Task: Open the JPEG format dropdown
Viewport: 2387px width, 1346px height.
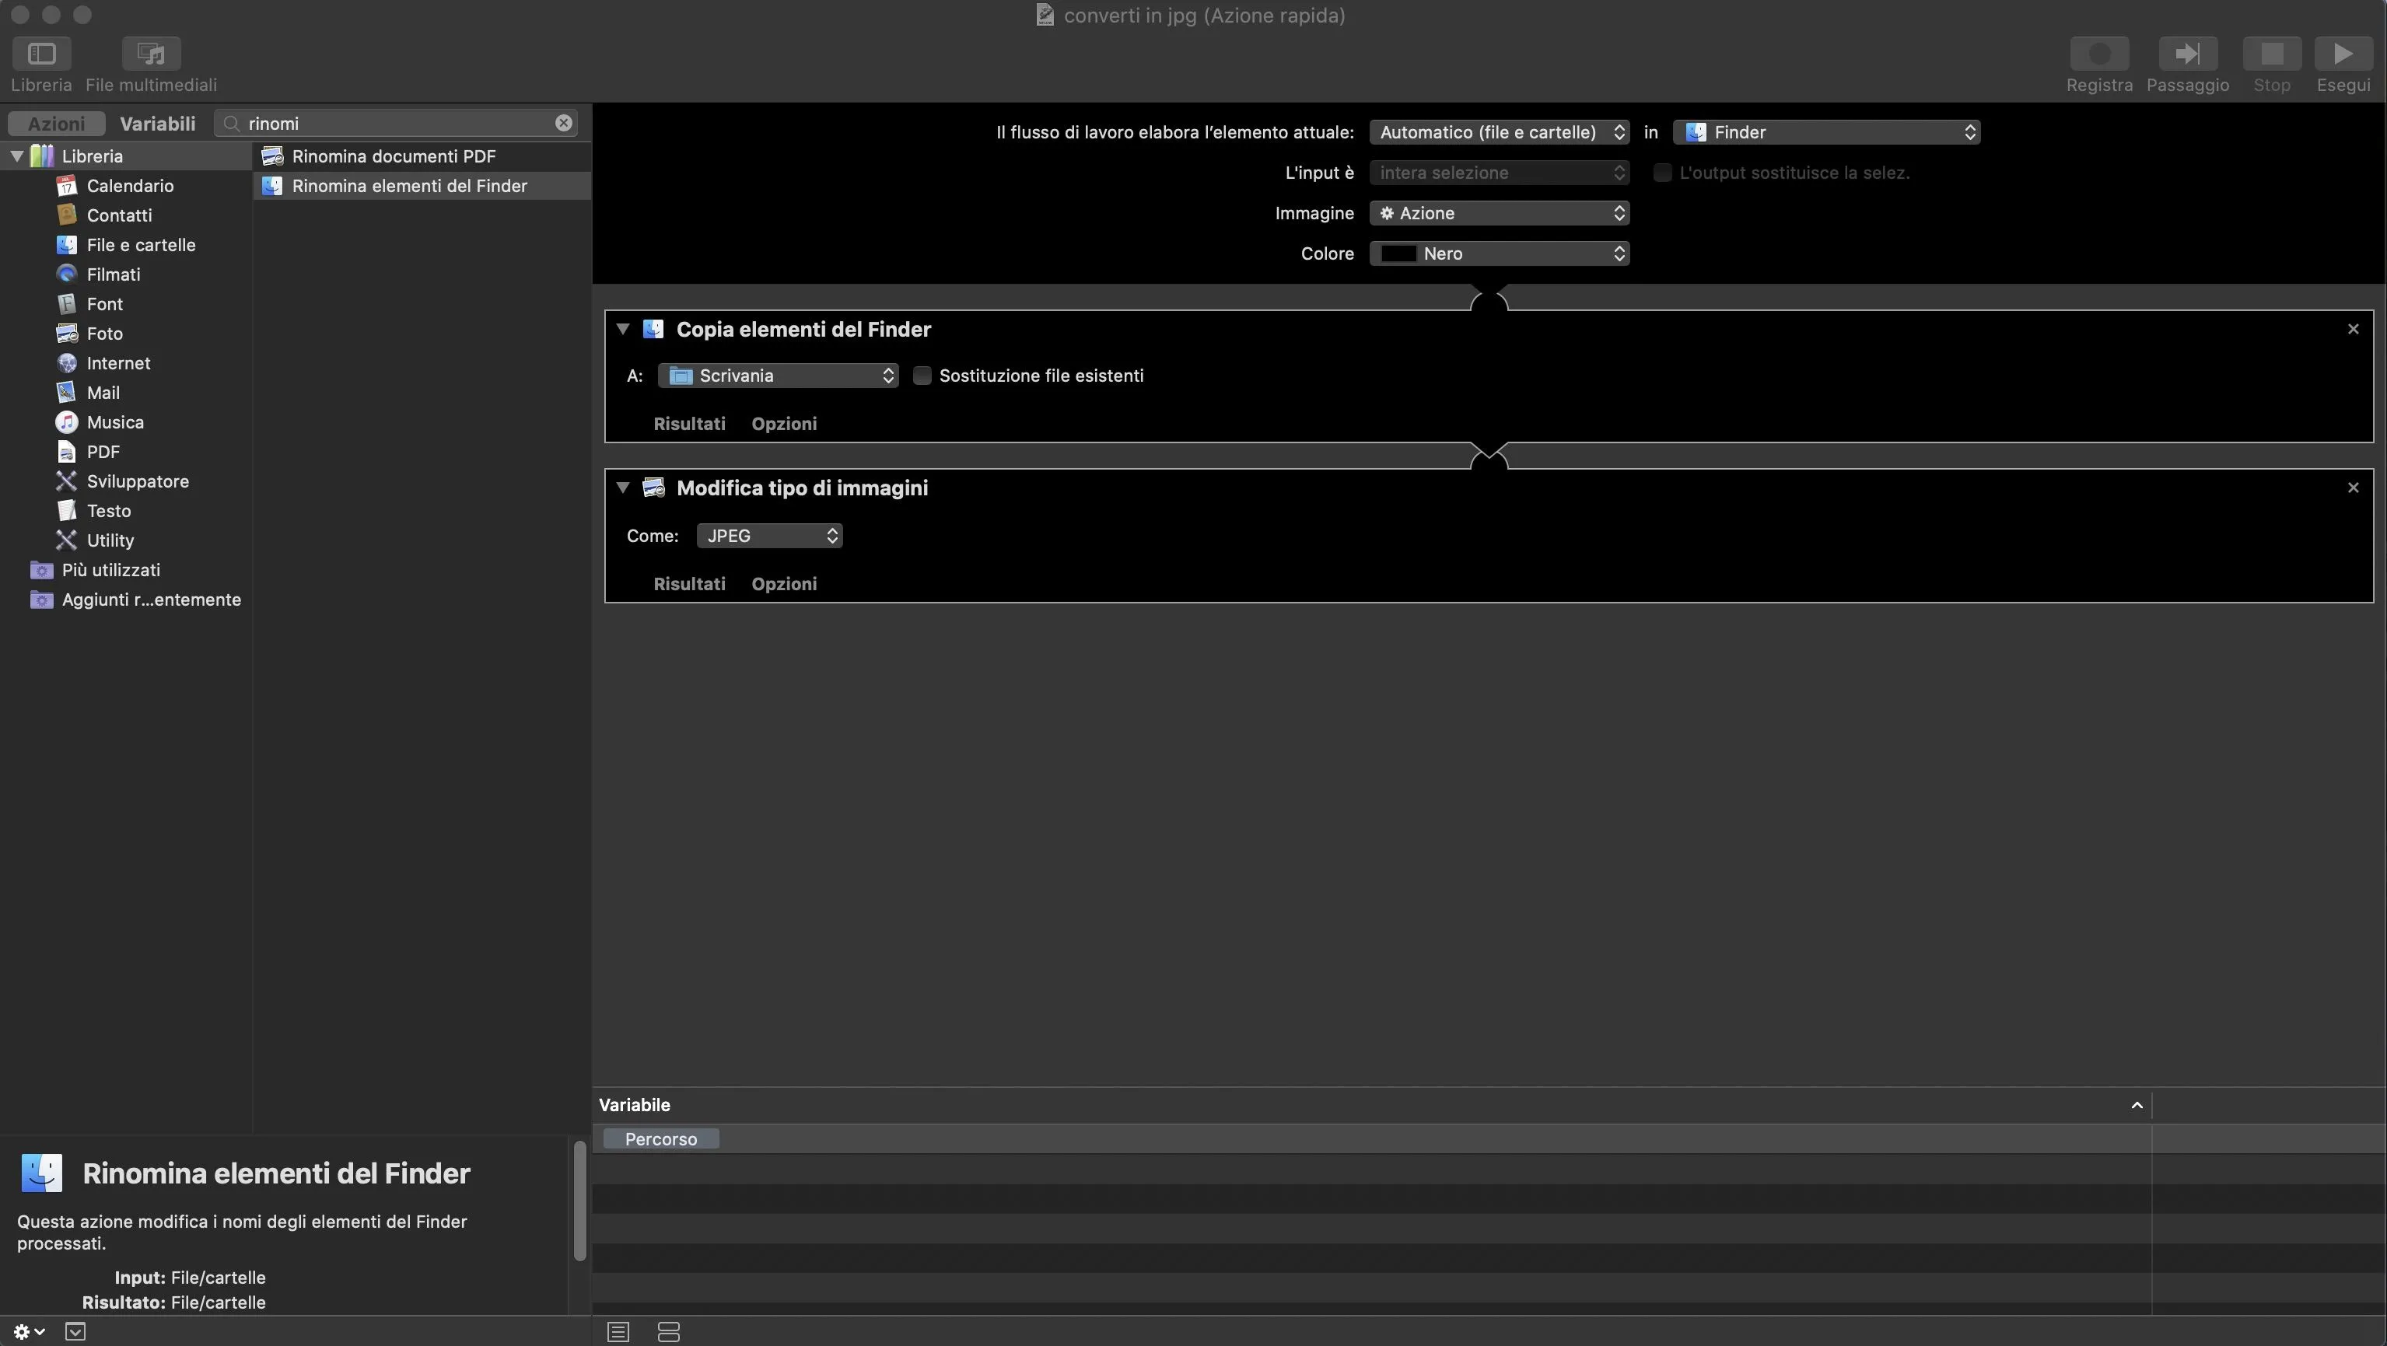Action: (x=769, y=536)
